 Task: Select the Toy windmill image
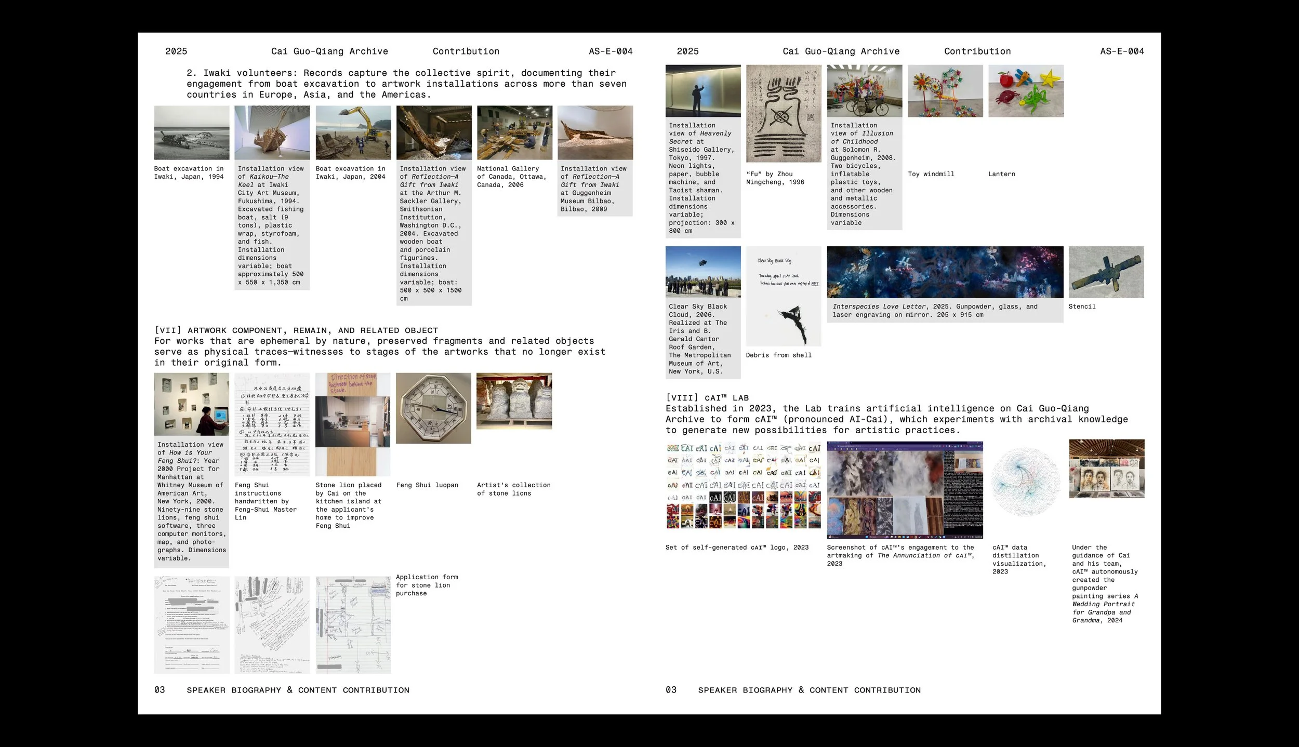click(945, 91)
